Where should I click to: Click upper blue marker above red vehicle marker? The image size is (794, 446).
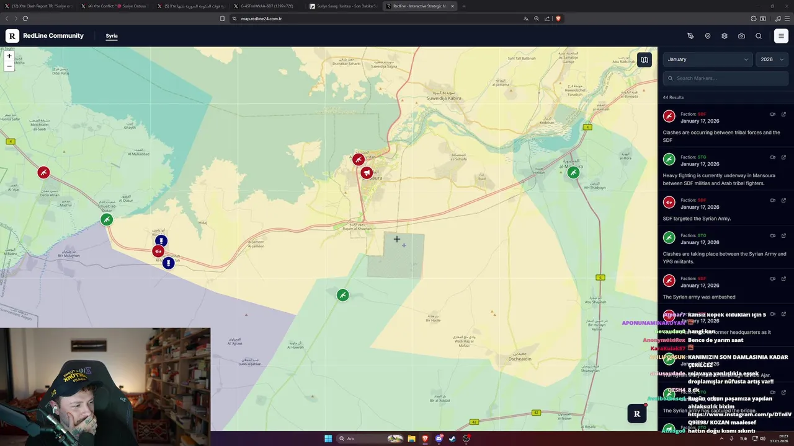click(x=161, y=241)
